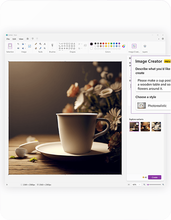171x220 pixels.
Task: Select the first coffee cup variant thumbnail
Action: click(x=134, y=127)
